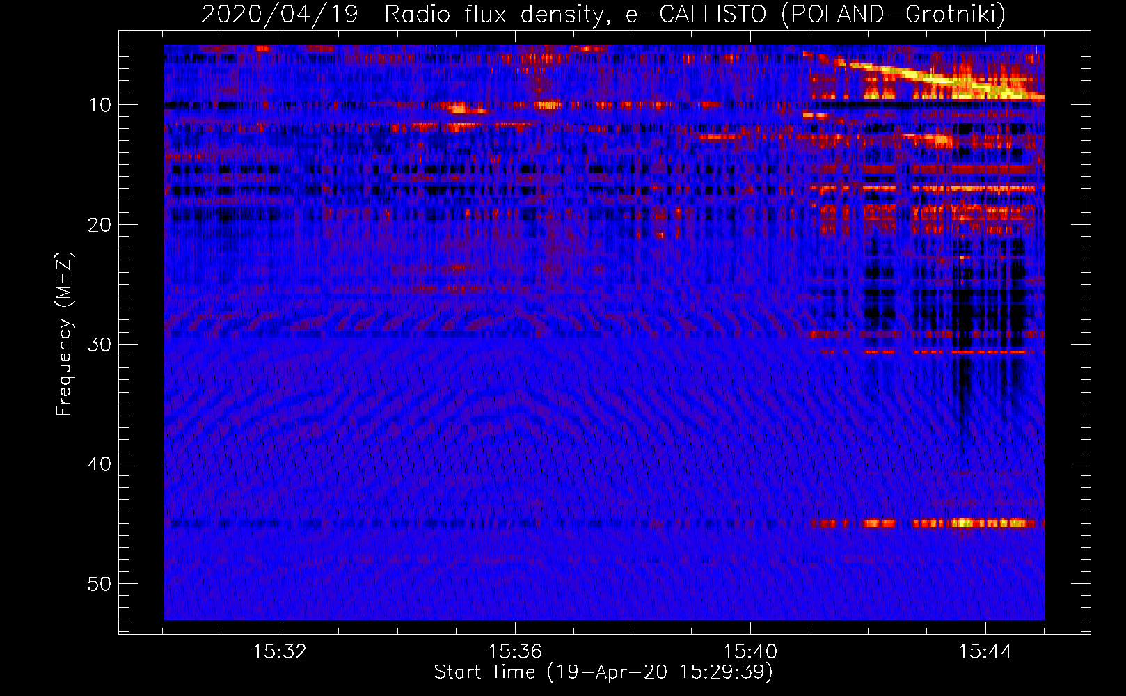
Task: Click the 15:36 time tick label
Action: pos(515,651)
